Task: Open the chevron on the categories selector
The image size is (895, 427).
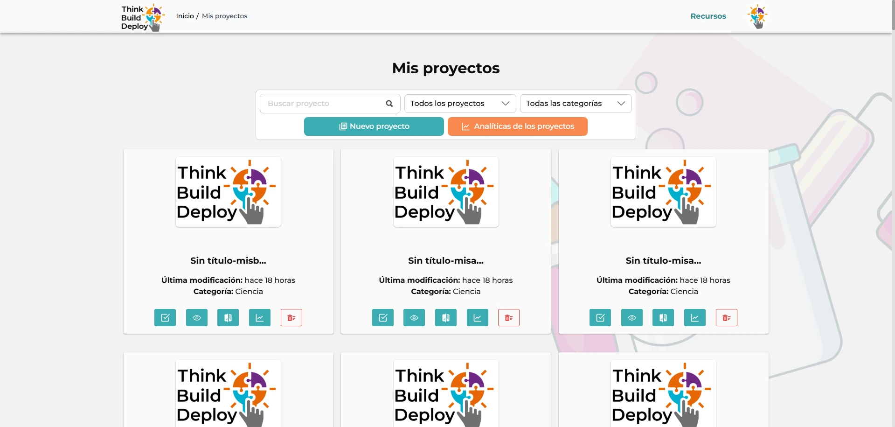Action: pos(621,103)
